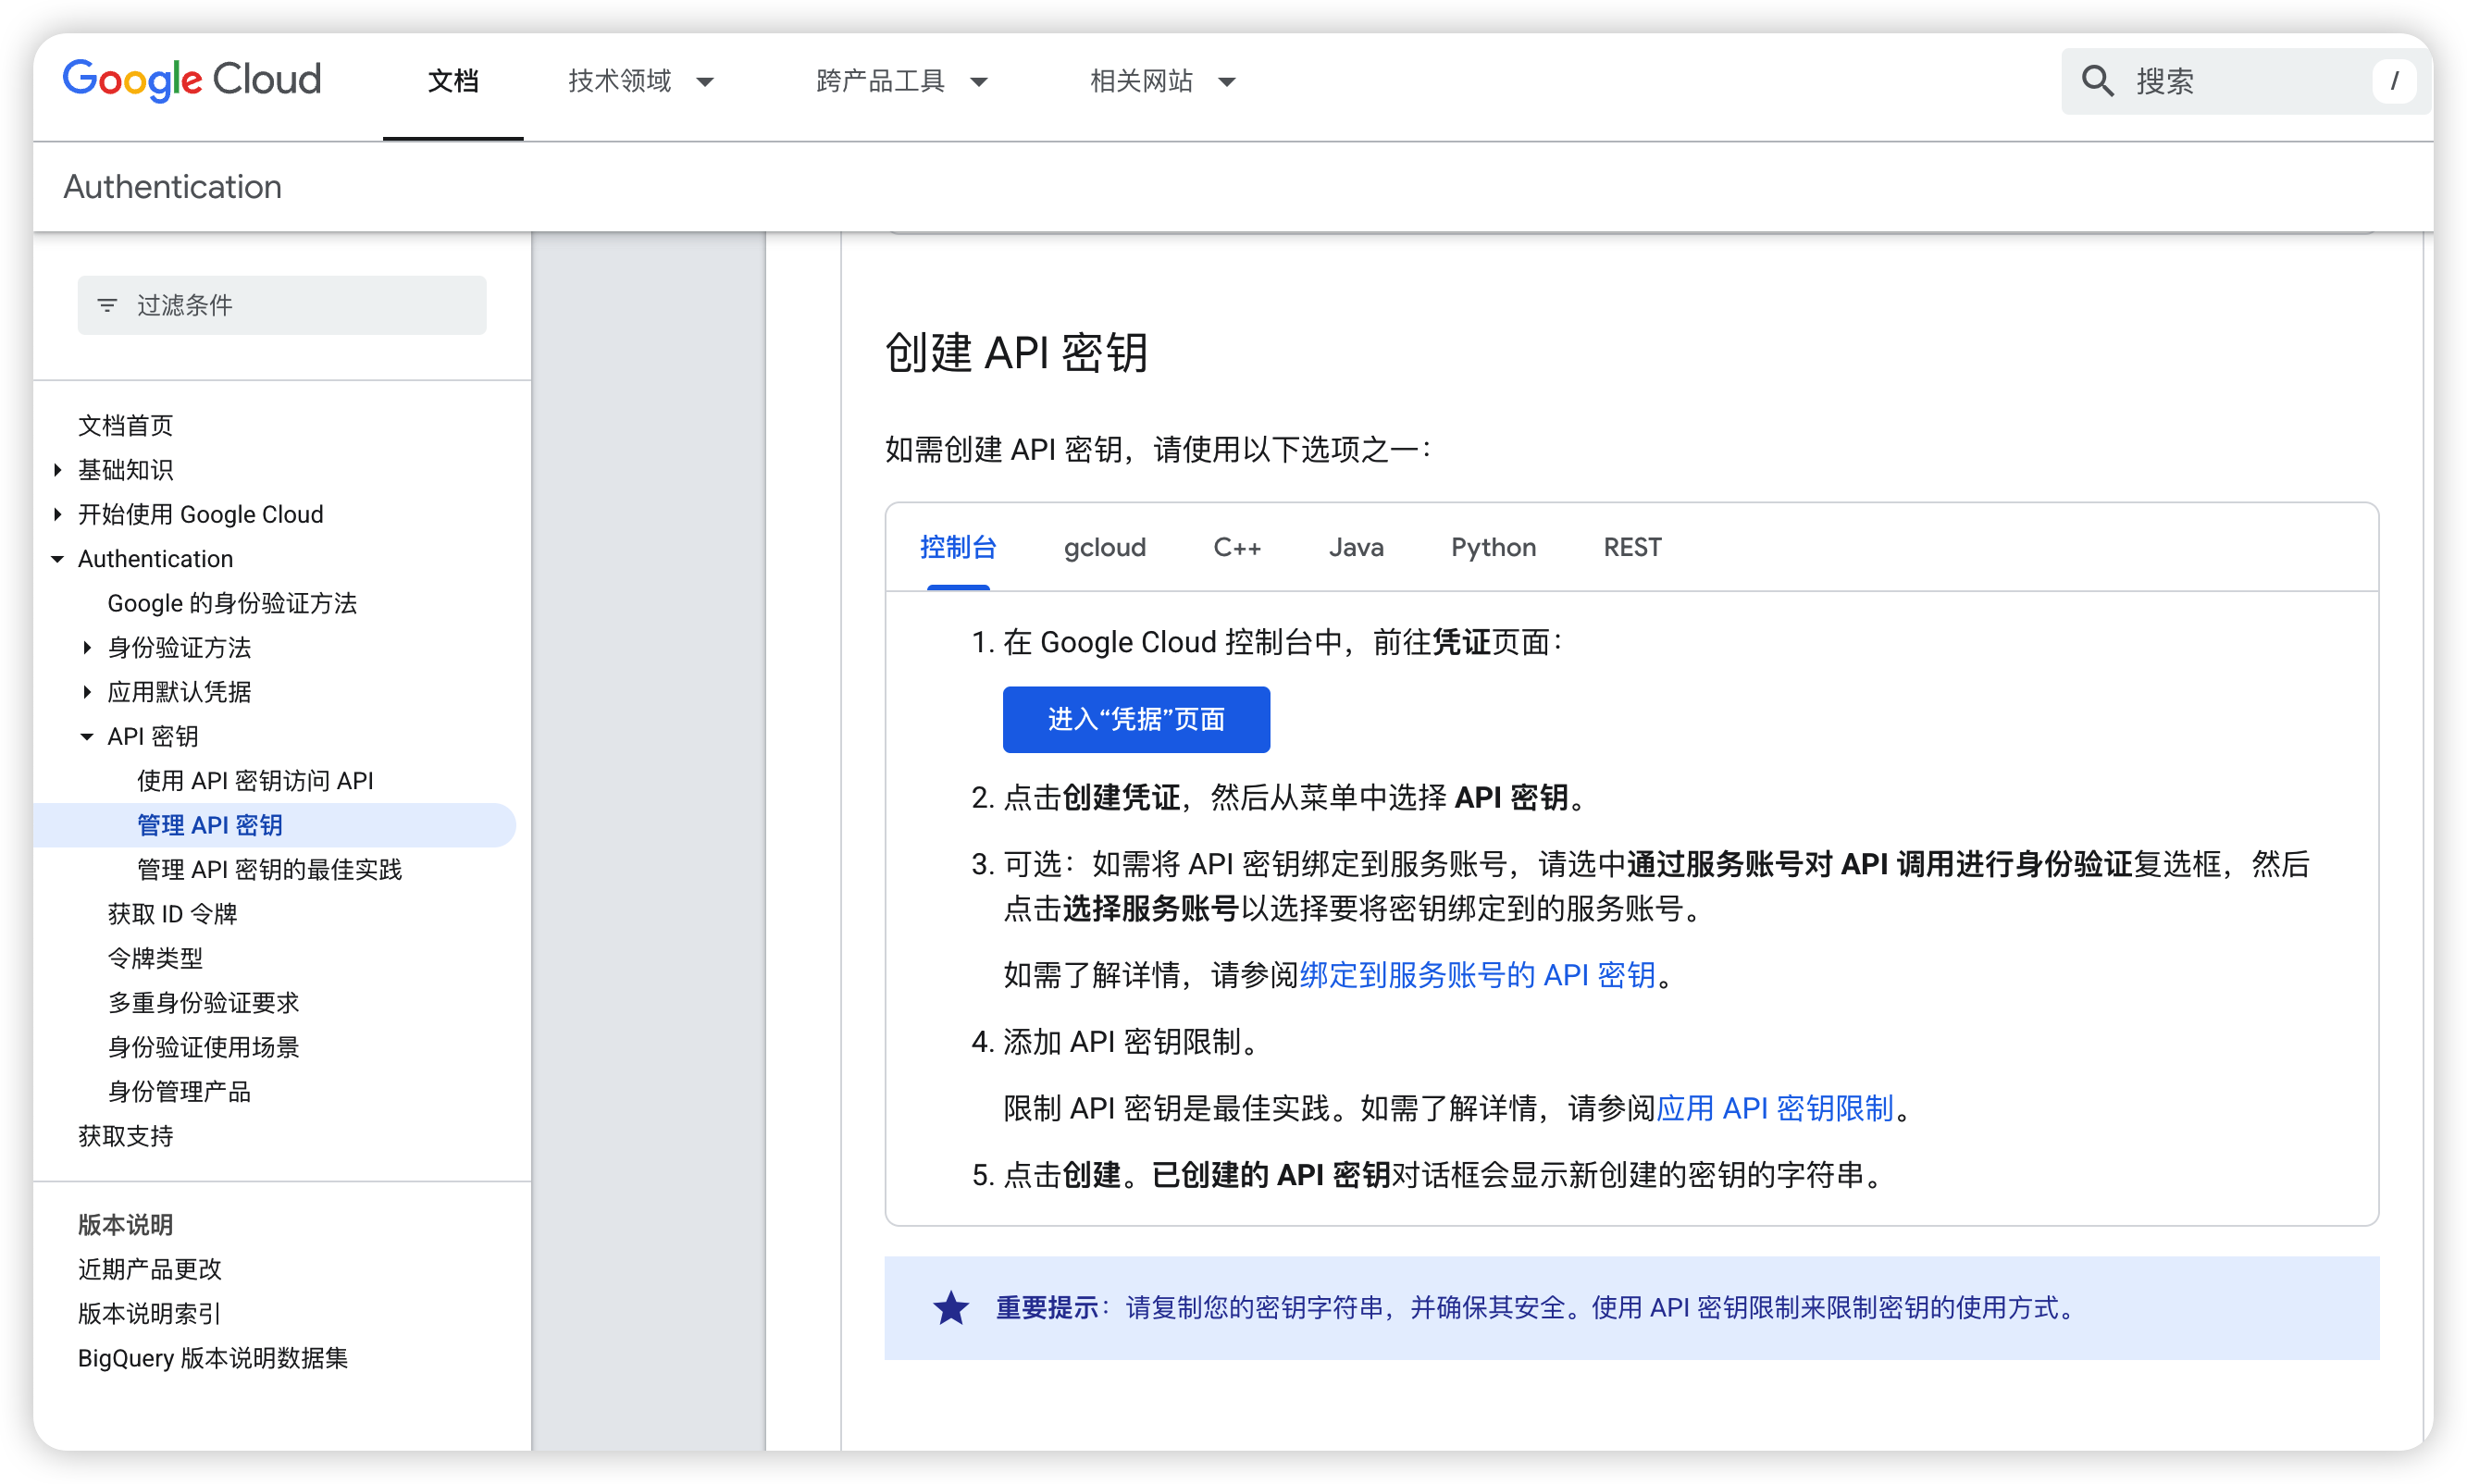Collapse the API 密钥 sidebar section
Image resolution: width=2467 pixels, height=1484 pixels.
(x=87, y=737)
